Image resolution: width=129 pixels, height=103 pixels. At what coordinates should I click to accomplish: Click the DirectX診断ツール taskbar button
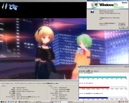[26, 102]
